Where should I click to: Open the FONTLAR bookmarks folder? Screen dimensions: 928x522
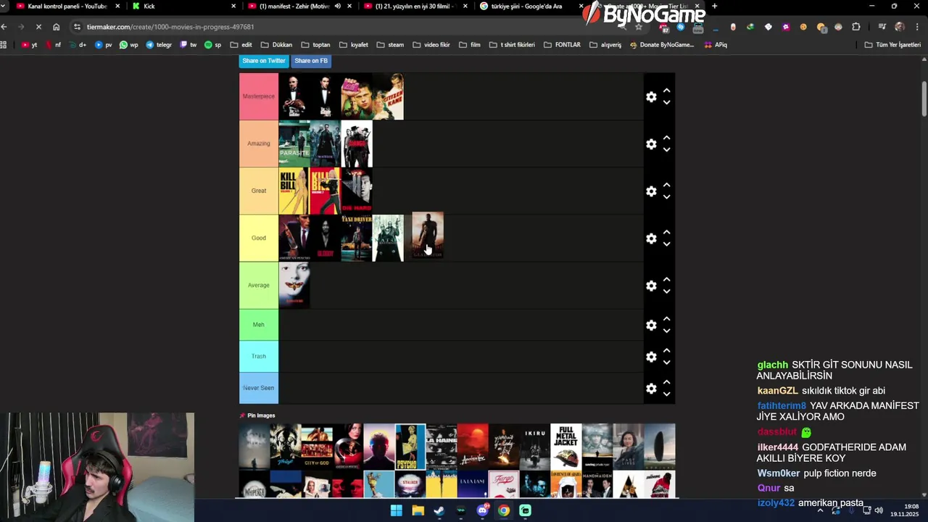(x=562, y=45)
